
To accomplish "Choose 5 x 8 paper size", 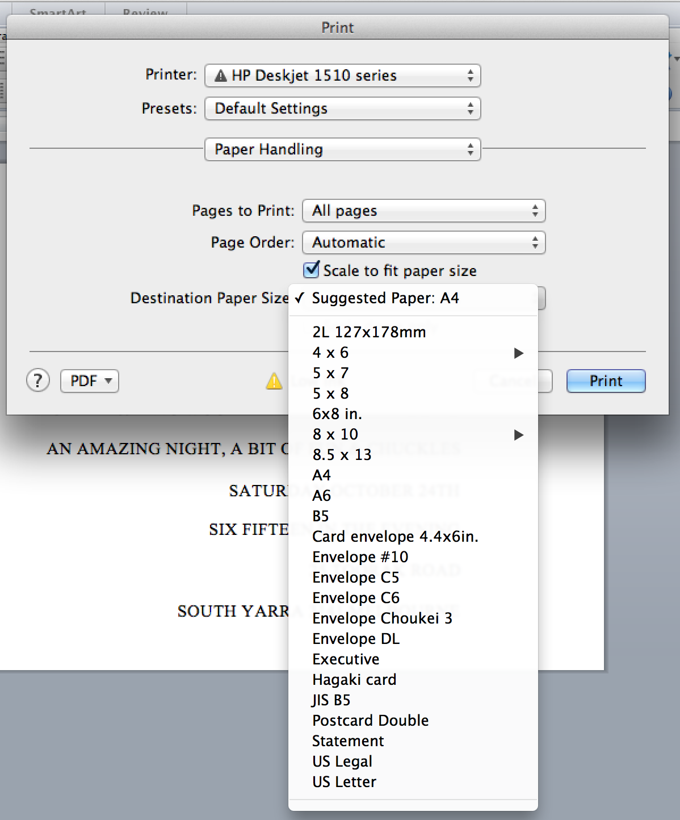I will coord(413,394).
